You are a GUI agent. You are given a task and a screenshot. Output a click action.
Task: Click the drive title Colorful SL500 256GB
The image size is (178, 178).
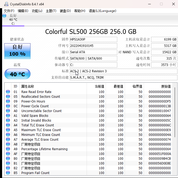tap(76, 32)
